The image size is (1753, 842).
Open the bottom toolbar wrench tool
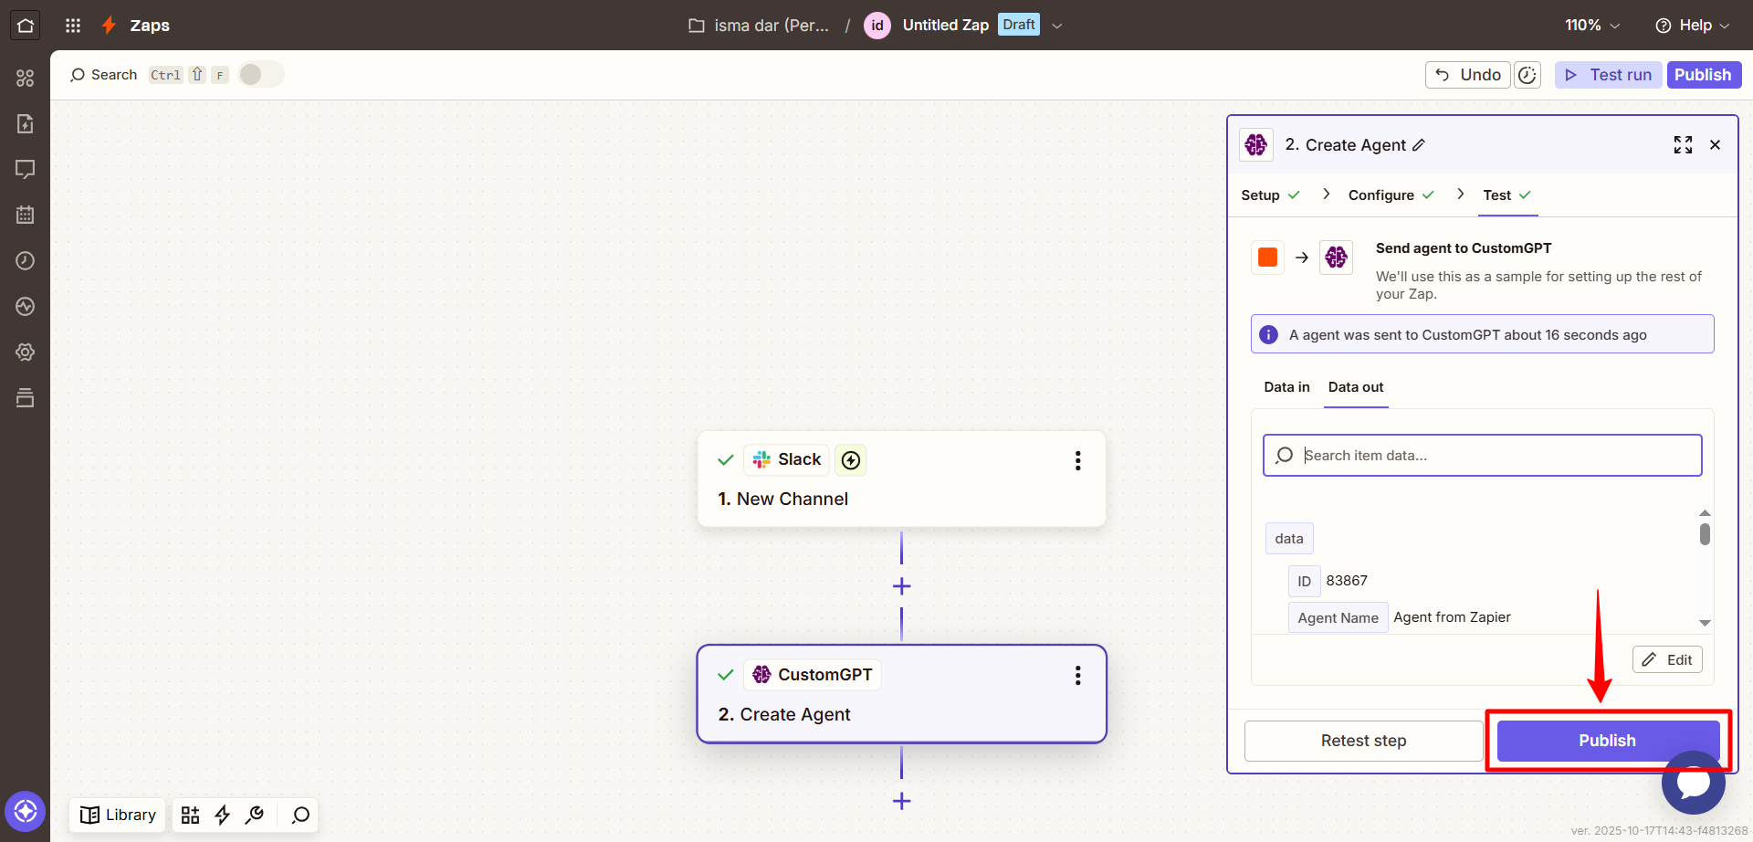[255, 815]
